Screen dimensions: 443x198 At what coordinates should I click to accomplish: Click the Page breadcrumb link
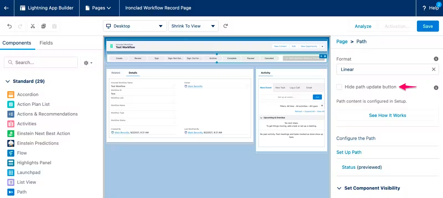342,41
